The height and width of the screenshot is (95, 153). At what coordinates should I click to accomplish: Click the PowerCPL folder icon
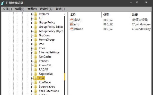[36, 65]
